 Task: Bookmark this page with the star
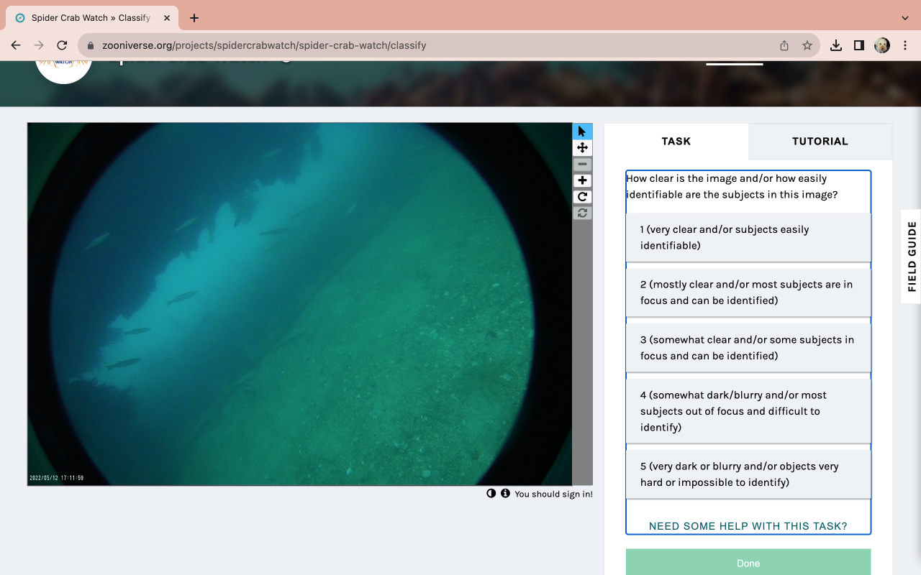[x=807, y=45]
